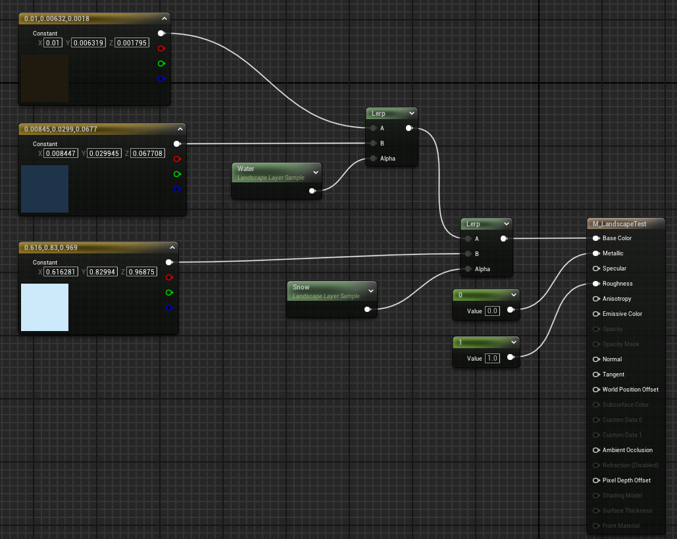Click the output pin of the second Lerp
Image resolution: width=677 pixels, height=539 pixels.
click(503, 238)
